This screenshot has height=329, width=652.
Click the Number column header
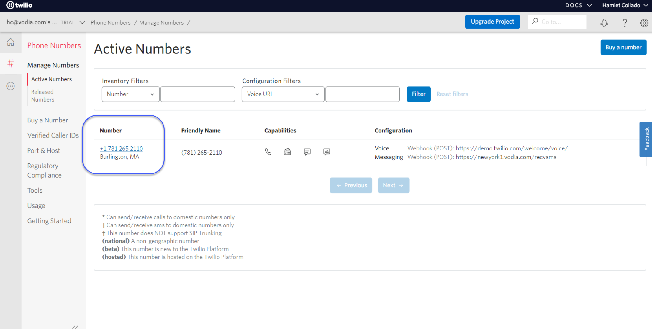click(x=111, y=130)
